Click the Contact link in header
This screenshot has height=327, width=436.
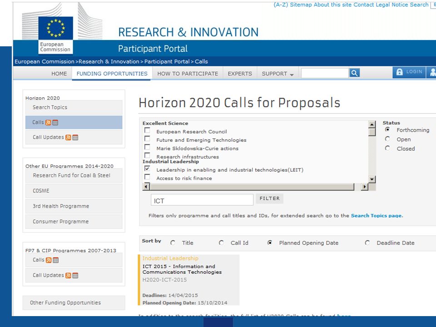coord(364,5)
